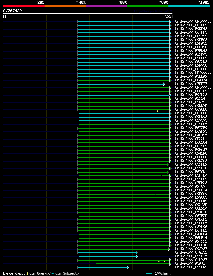The width and height of the screenshot is (213, 276).
Task: Select the UniRef100_Q2V3V5 label
Action: click(191, 121)
